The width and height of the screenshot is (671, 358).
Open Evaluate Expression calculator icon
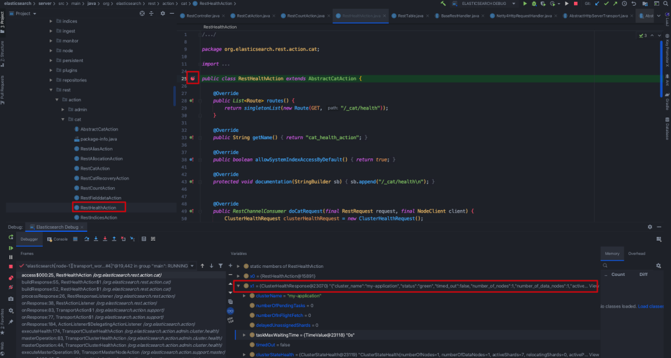tap(144, 239)
